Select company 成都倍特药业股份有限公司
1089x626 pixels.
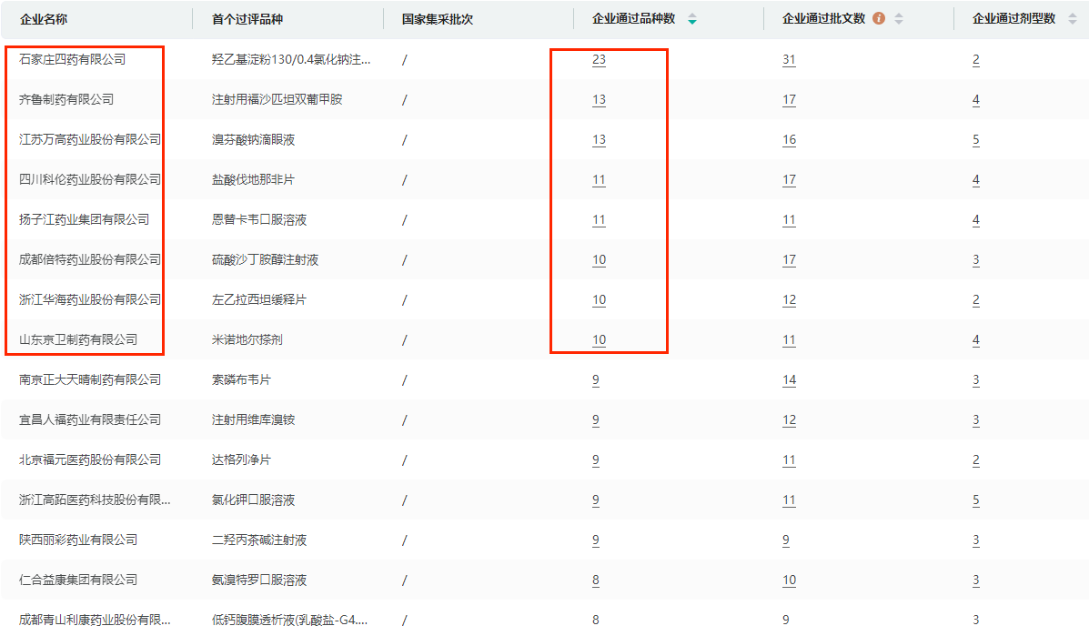pos(90,260)
